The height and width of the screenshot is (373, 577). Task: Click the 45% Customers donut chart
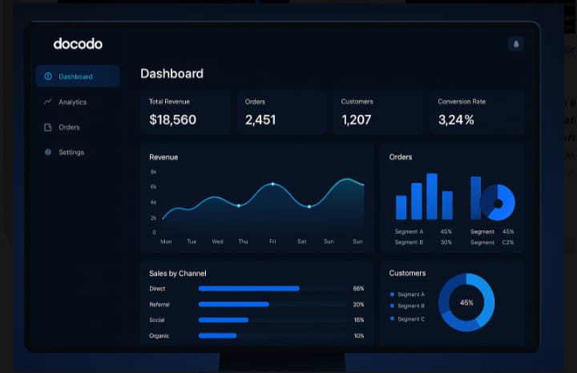pyautogui.click(x=466, y=302)
